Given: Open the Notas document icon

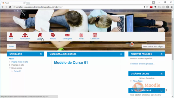Looking at the screenshot, I should click(x=81, y=35).
